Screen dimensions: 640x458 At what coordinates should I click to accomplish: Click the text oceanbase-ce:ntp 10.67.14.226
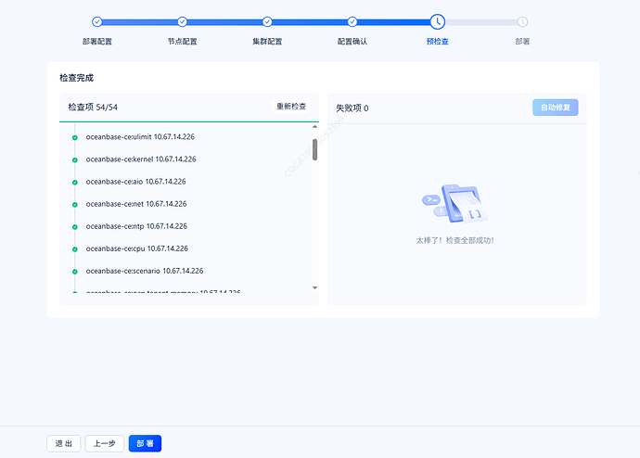tap(136, 226)
